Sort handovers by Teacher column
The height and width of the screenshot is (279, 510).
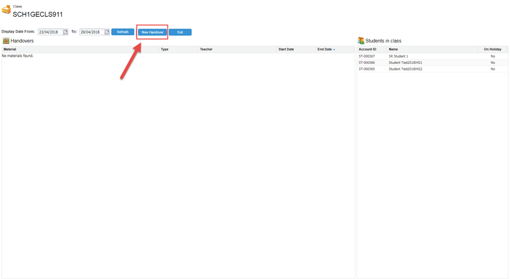(206, 49)
